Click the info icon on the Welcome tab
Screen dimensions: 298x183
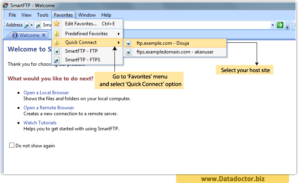coord(15,35)
